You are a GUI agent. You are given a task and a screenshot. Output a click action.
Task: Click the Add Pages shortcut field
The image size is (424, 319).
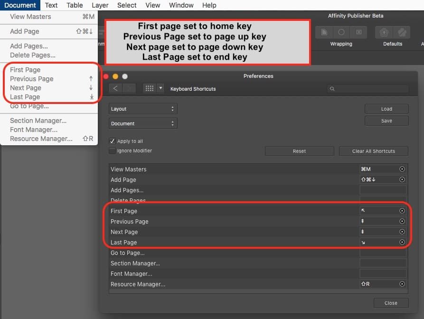pos(383,190)
